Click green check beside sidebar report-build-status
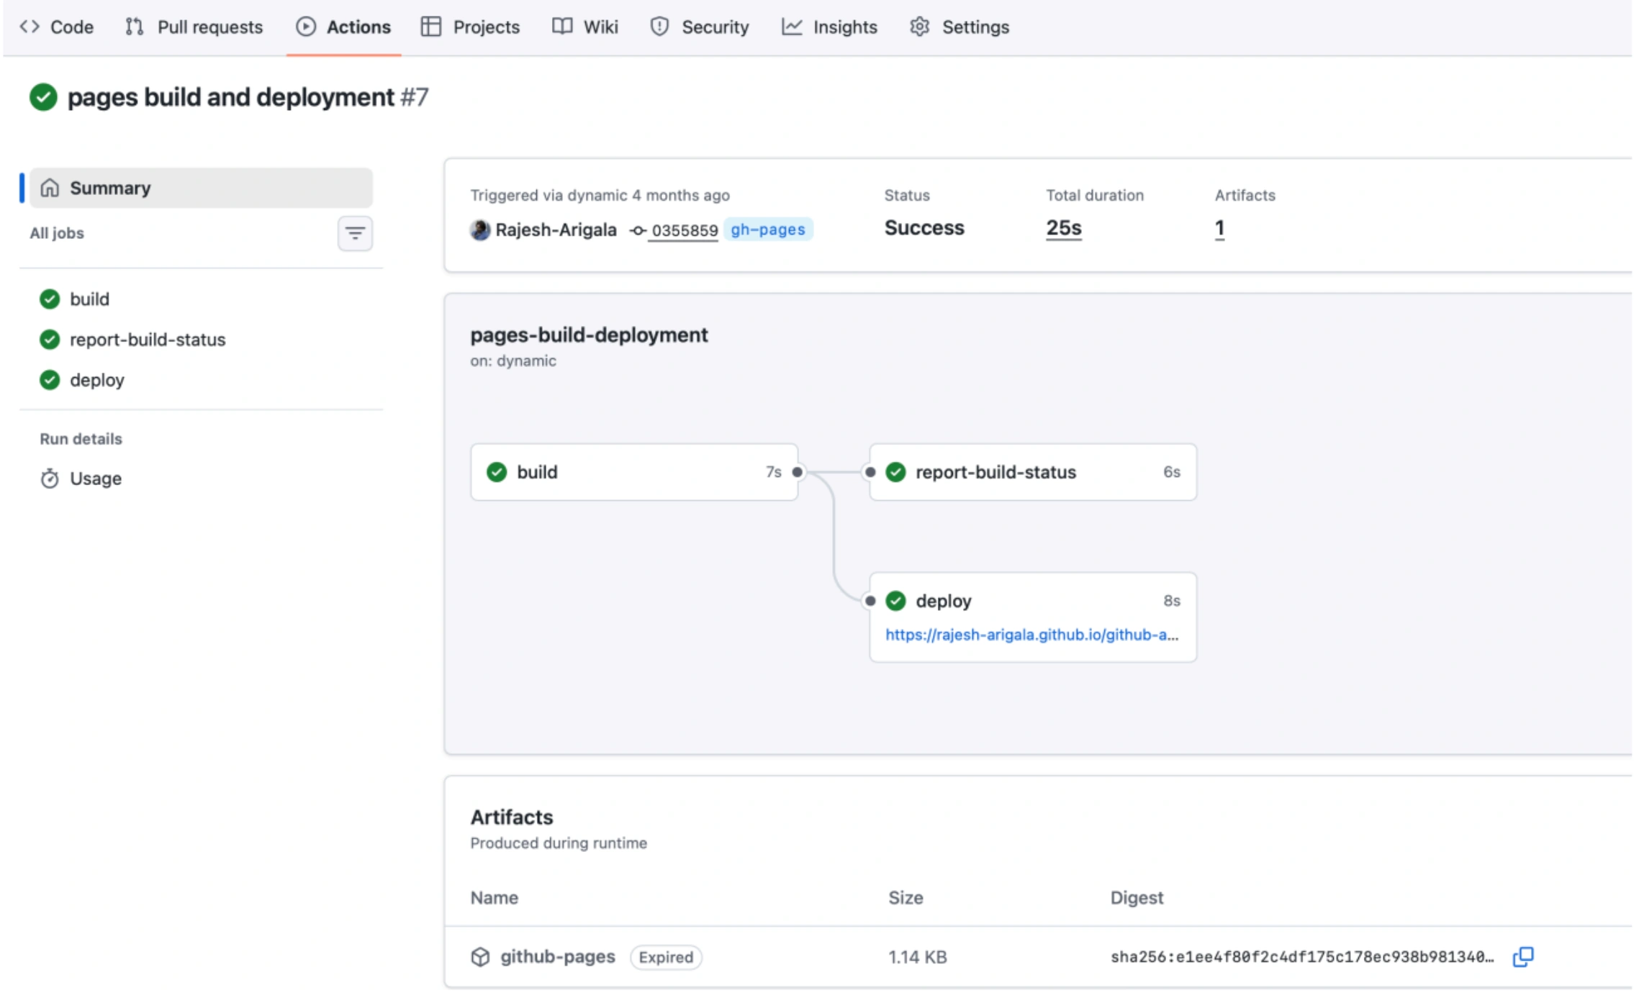The image size is (1634, 993). point(50,339)
